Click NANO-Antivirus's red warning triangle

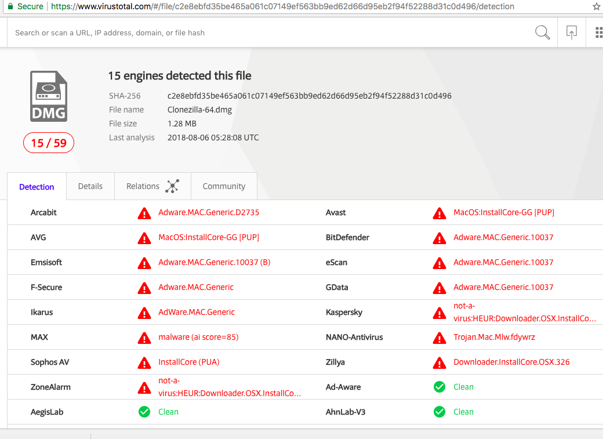pyautogui.click(x=439, y=338)
